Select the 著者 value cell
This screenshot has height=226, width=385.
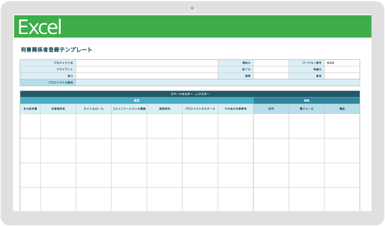342,76
